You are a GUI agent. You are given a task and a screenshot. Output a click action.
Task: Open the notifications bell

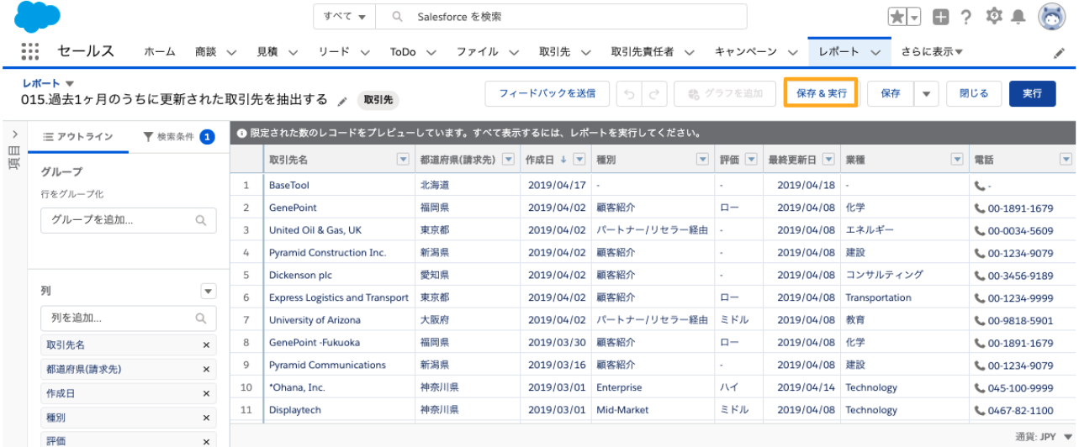pos(1018,18)
